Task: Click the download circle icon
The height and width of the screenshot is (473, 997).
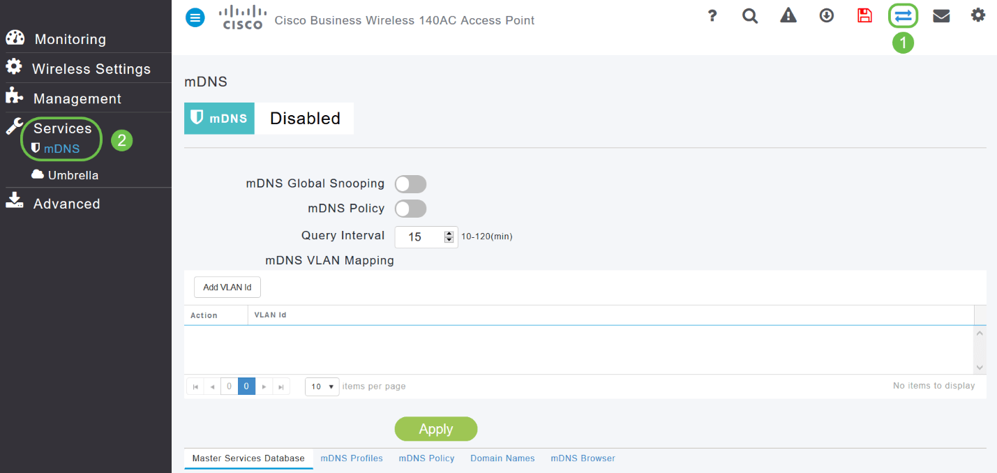Action: 827,15
